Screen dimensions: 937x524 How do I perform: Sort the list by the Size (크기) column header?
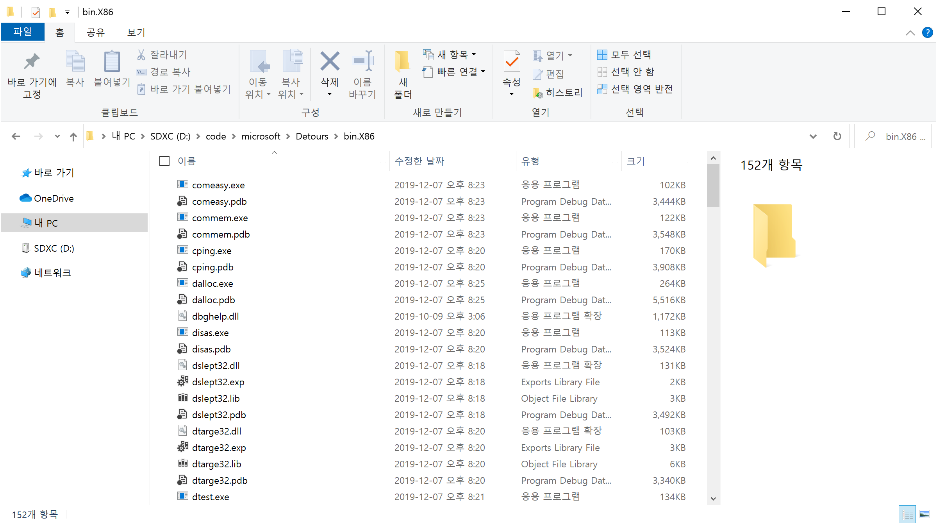coord(635,161)
